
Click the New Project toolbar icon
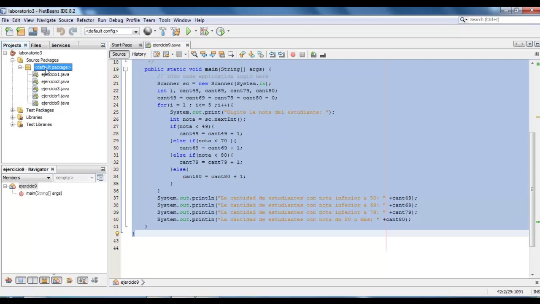(x=21, y=31)
